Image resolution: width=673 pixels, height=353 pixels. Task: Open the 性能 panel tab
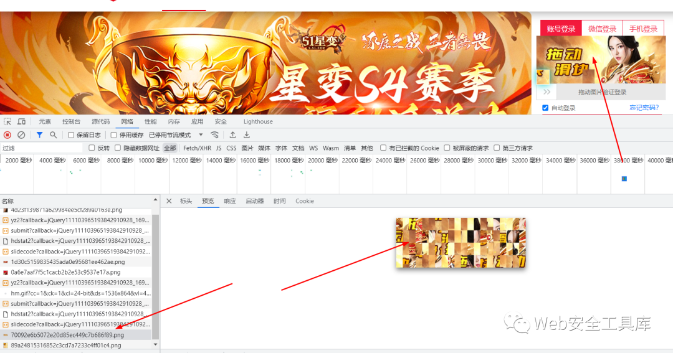(x=151, y=121)
